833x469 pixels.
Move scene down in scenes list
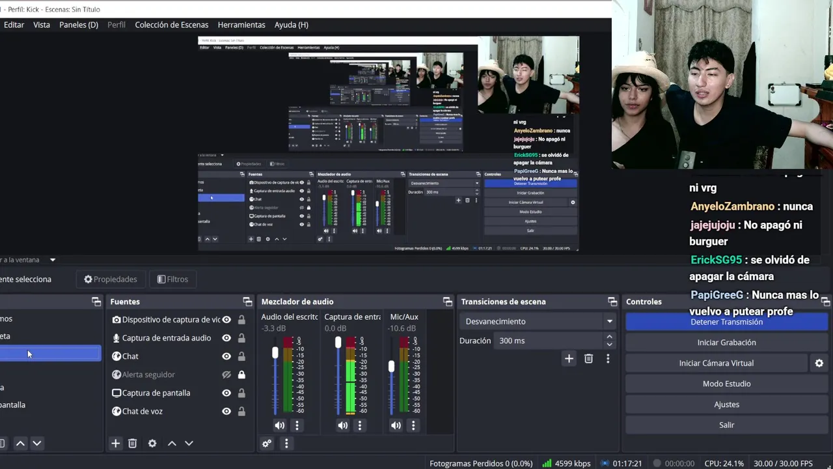[x=37, y=443]
